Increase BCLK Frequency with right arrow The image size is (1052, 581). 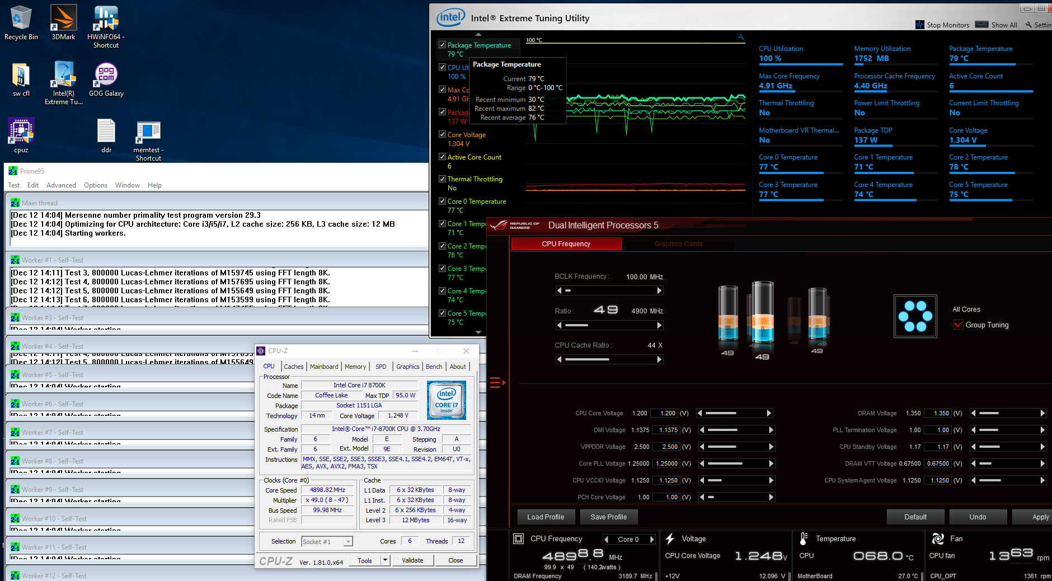point(659,290)
